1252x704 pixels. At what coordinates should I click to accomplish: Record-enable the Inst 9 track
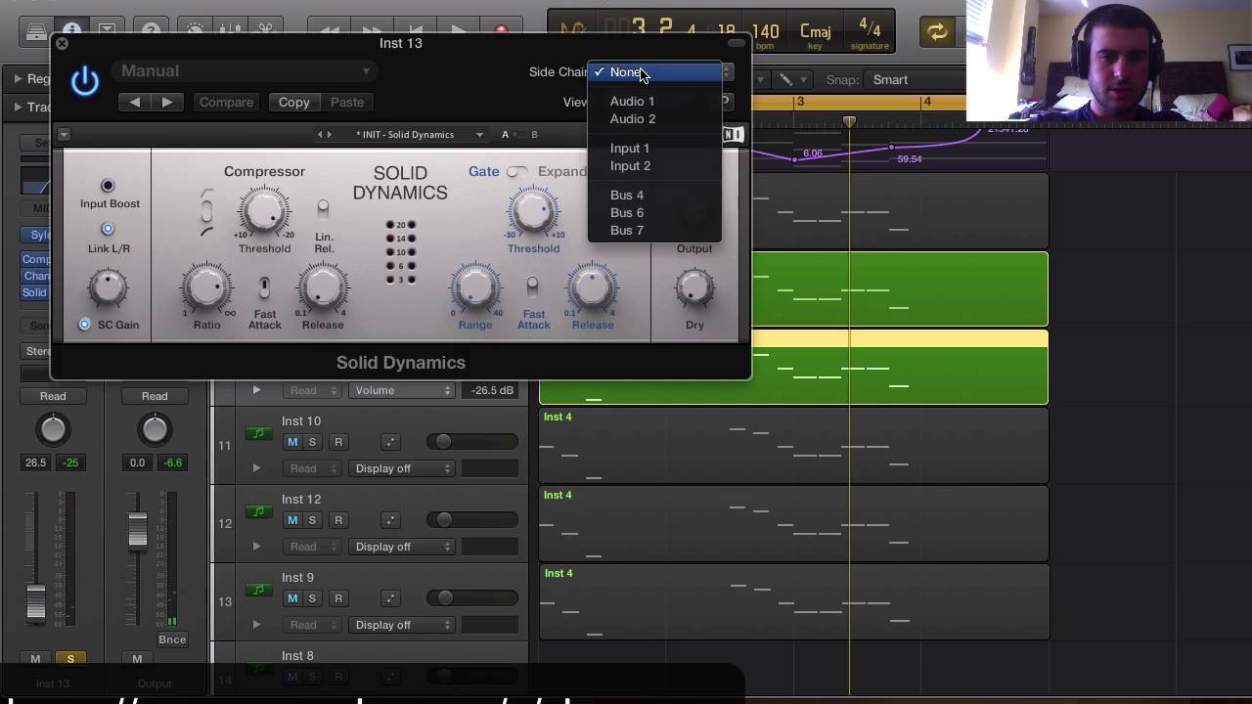coord(338,598)
